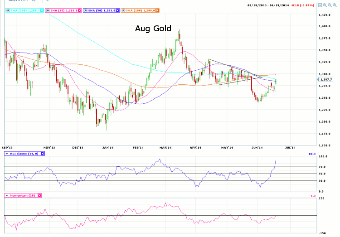Screen dimensions: 340x237
Task: Remove the SMA (20) indicator
Action: pos(80,10)
